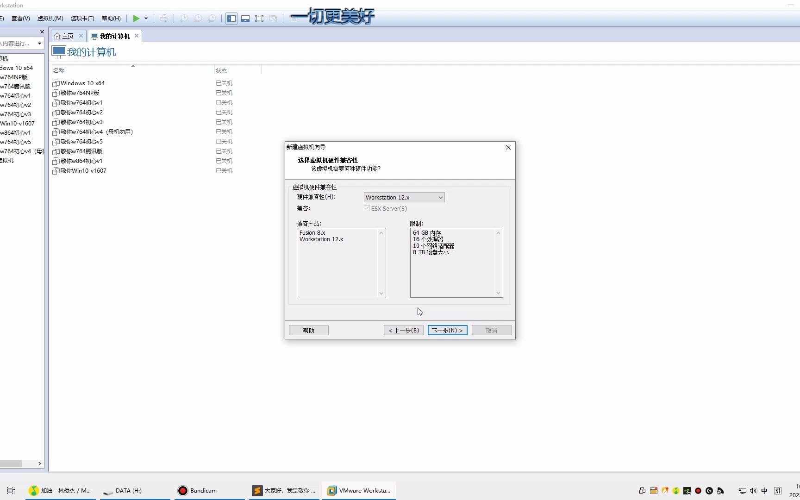The image size is (800, 500).
Task: Click the < 上一步(B) back button
Action: click(x=404, y=331)
